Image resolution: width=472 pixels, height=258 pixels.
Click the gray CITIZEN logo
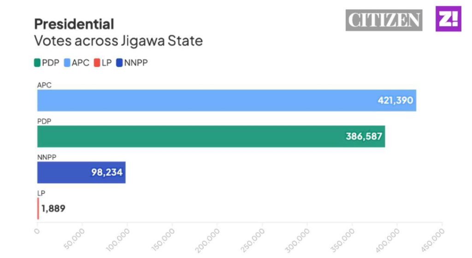point(383,20)
